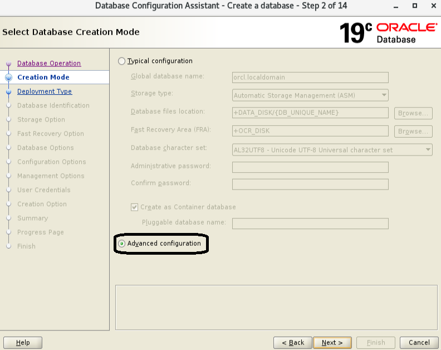Open the Storage type dropdown
The height and width of the screenshot is (350, 441).
[310, 95]
